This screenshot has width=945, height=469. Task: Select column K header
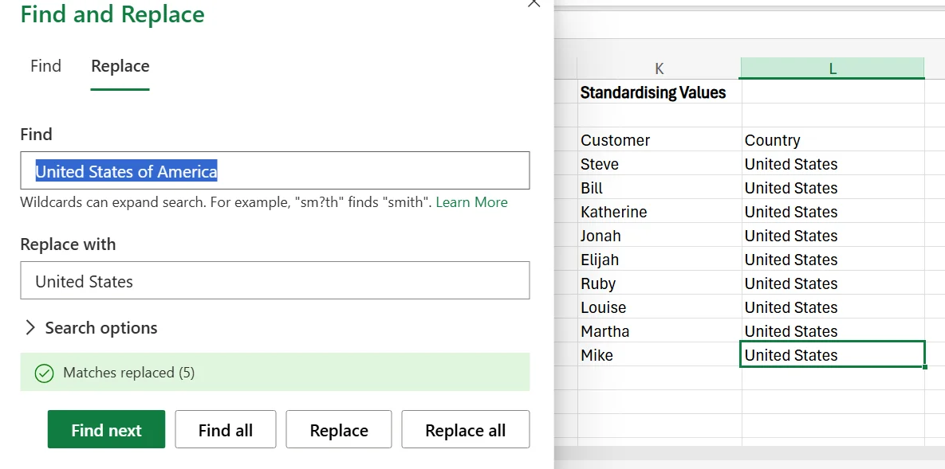(x=659, y=68)
